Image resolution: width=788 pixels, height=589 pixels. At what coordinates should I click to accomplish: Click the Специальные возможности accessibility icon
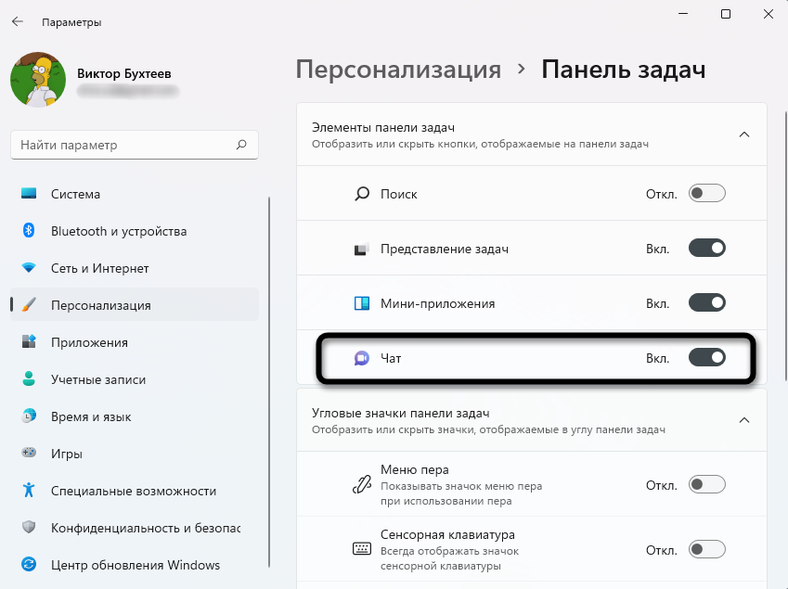[29, 490]
